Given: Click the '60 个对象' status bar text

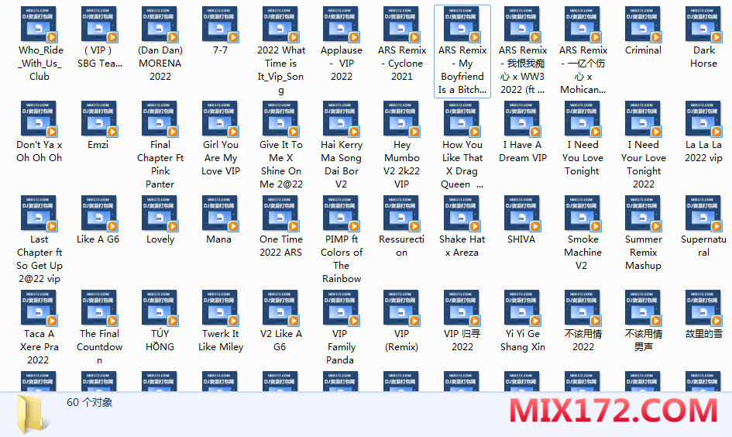Looking at the screenshot, I should pos(90,402).
